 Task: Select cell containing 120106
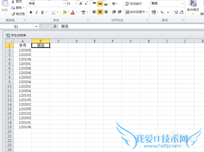click(22, 127)
